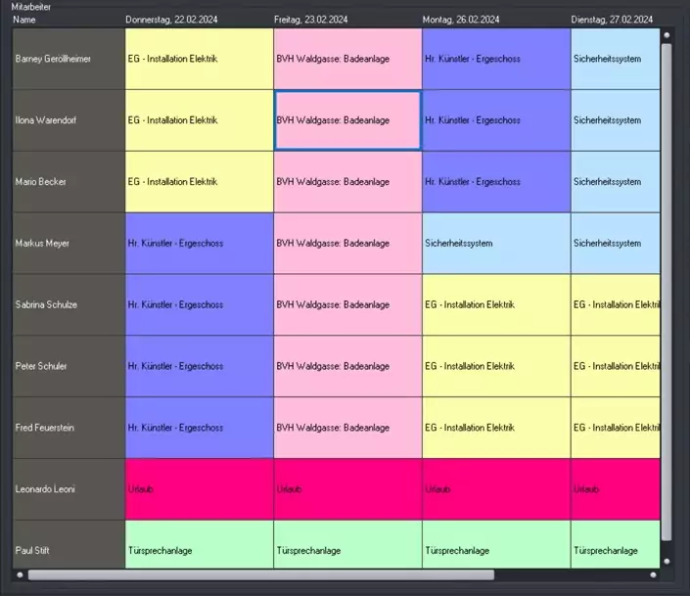The image size is (690, 596).
Task: Select Leonardo Leoni's Friday Urlaub cell
Action: coord(347,489)
